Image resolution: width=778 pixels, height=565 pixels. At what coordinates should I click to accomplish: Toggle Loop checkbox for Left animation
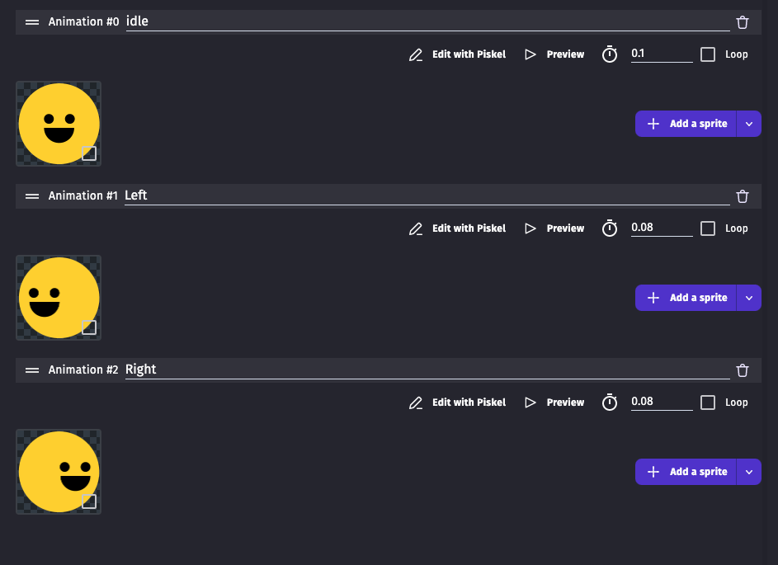[708, 228]
